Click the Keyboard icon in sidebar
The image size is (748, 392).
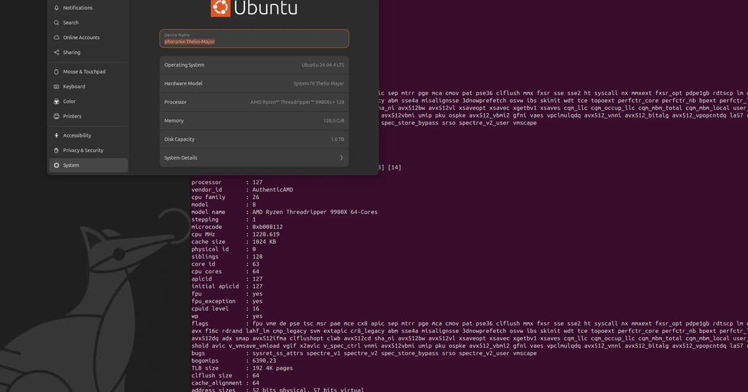coord(57,86)
